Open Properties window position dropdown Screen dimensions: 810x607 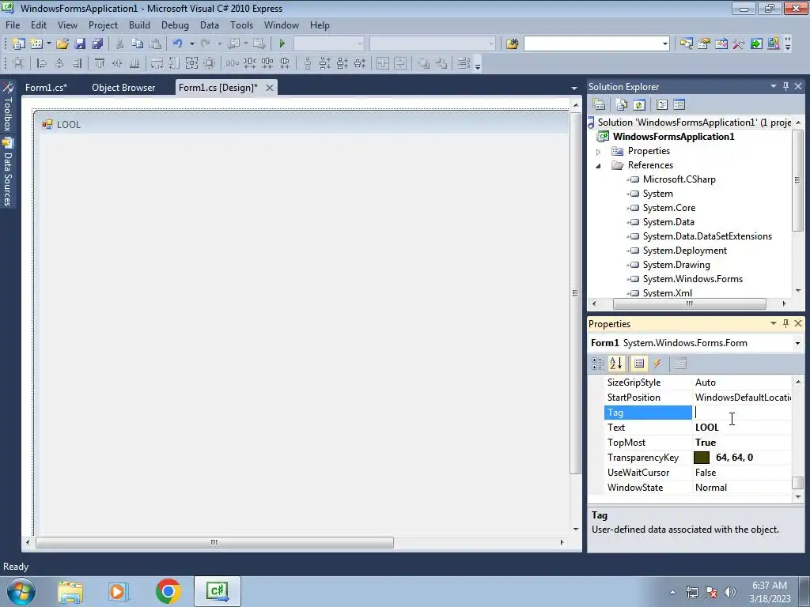(x=774, y=323)
